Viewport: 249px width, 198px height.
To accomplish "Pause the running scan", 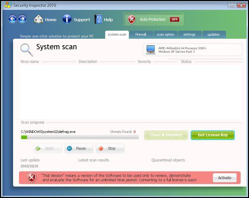I will [79, 148].
